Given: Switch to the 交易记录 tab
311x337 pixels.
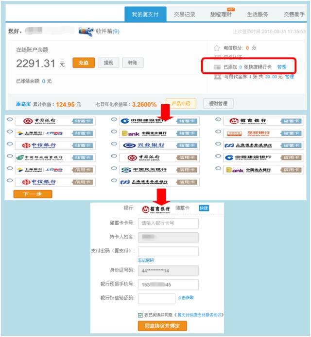Looking at the screenshot, I should 184,15.
